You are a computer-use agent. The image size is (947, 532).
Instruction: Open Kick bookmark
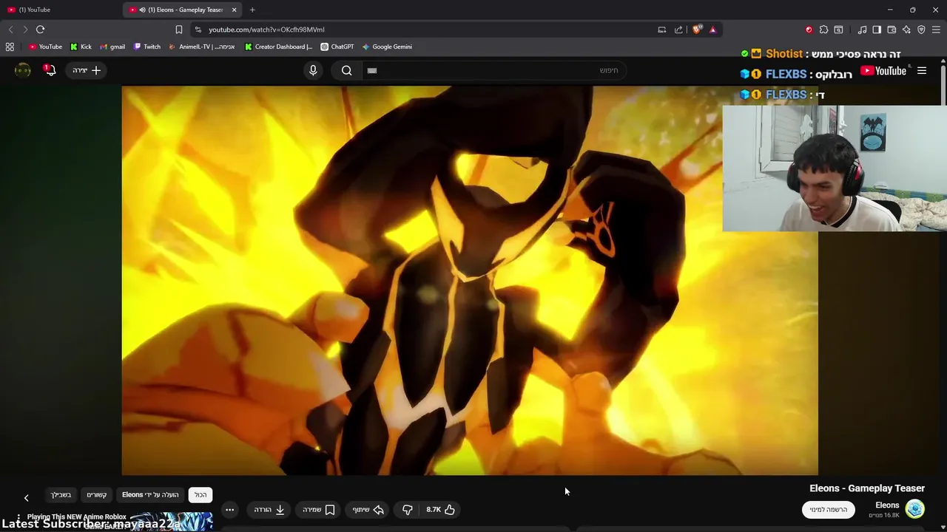[x=81, y=47]
